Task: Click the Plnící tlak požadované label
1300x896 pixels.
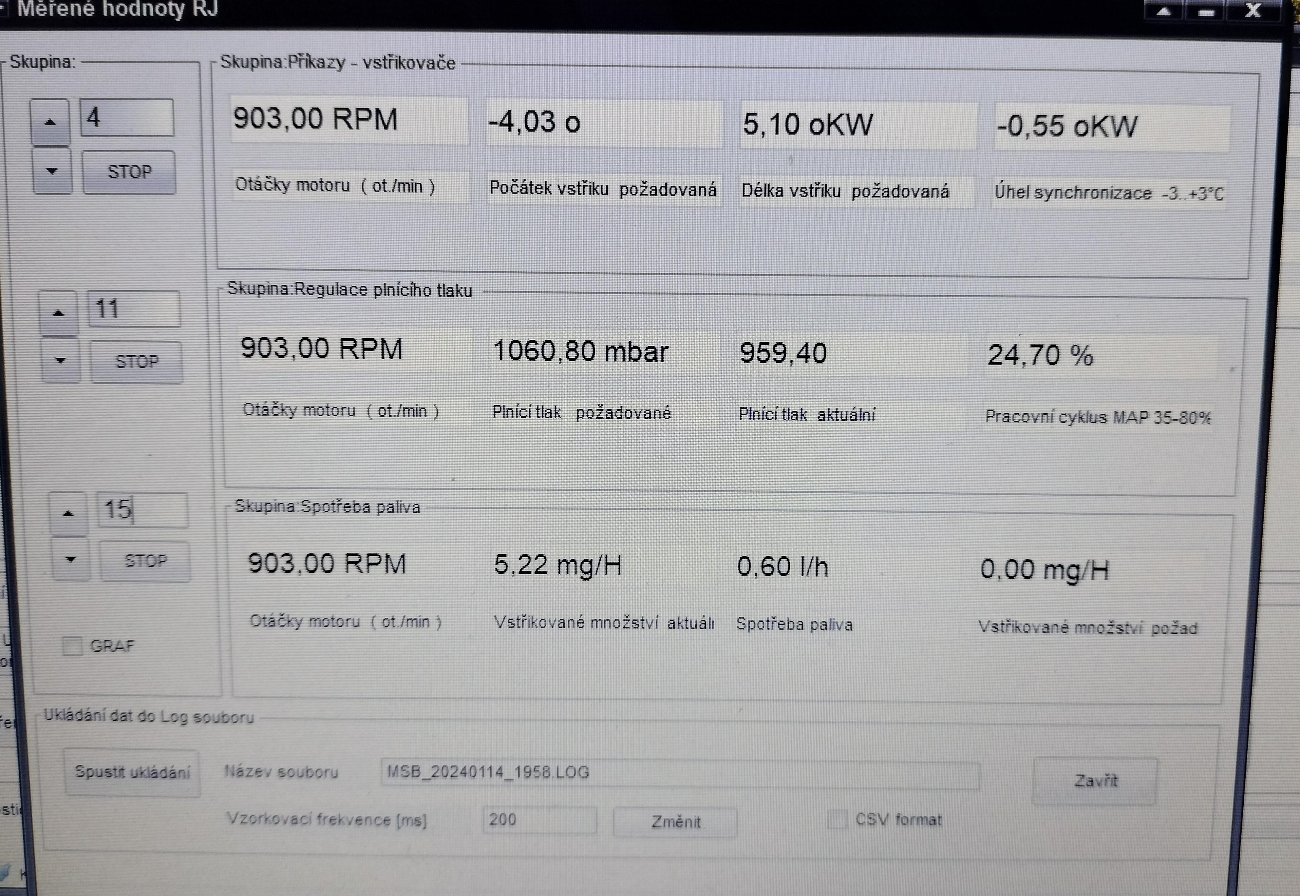Action: [582, 413]
